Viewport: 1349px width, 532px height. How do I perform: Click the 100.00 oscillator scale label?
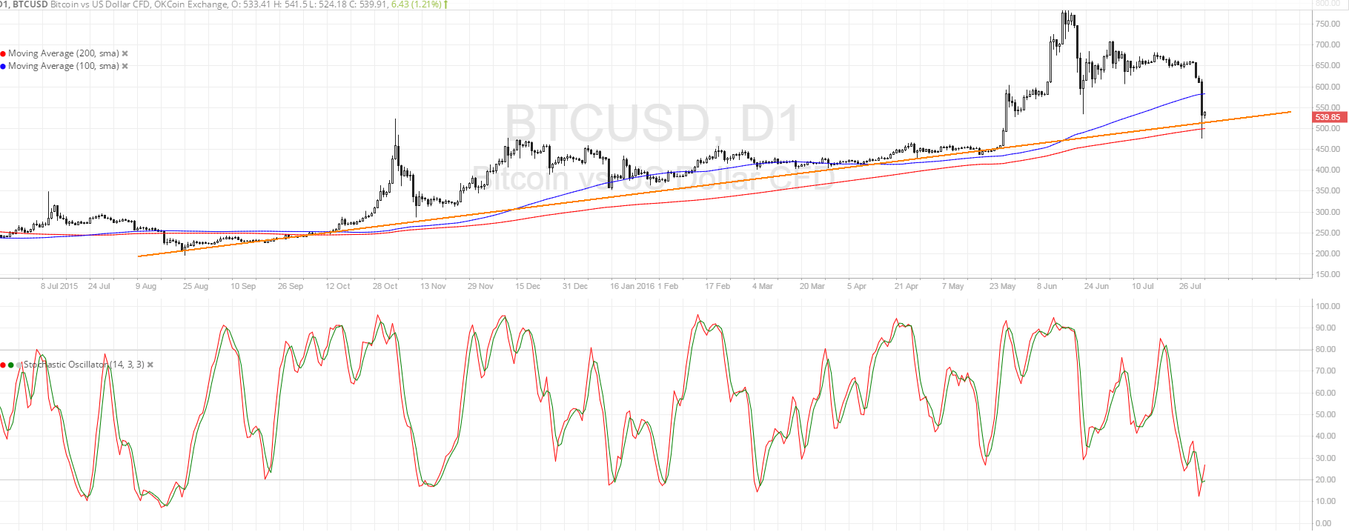[x=1328, y=306]
